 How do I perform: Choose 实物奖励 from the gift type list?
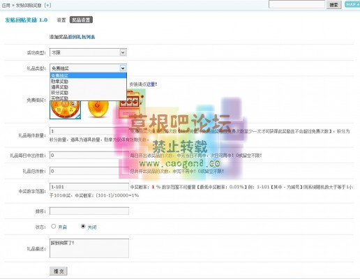click(88, 98)
